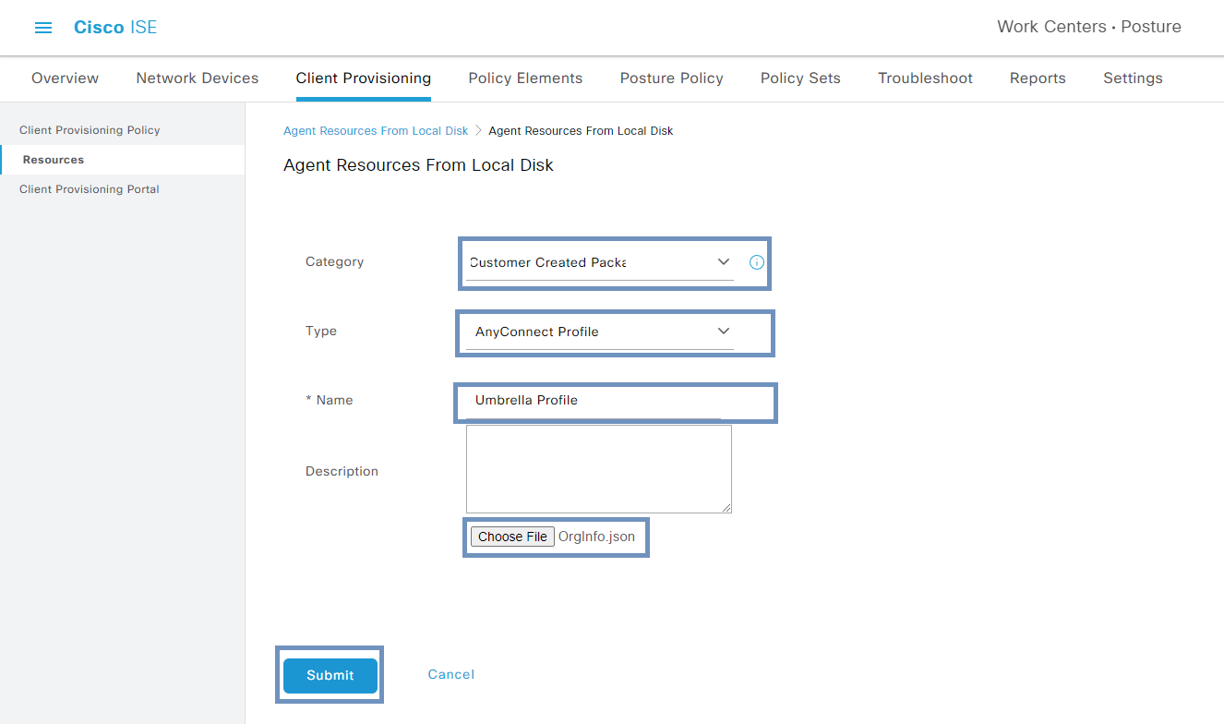Open the AnyConnect Profile type combo box
1224x724 pixels.
[x=600, y=332]
